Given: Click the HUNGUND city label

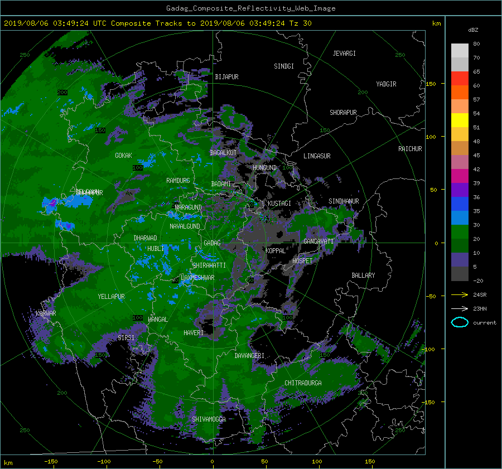Looking at the screenshot, I should [264, 168].
